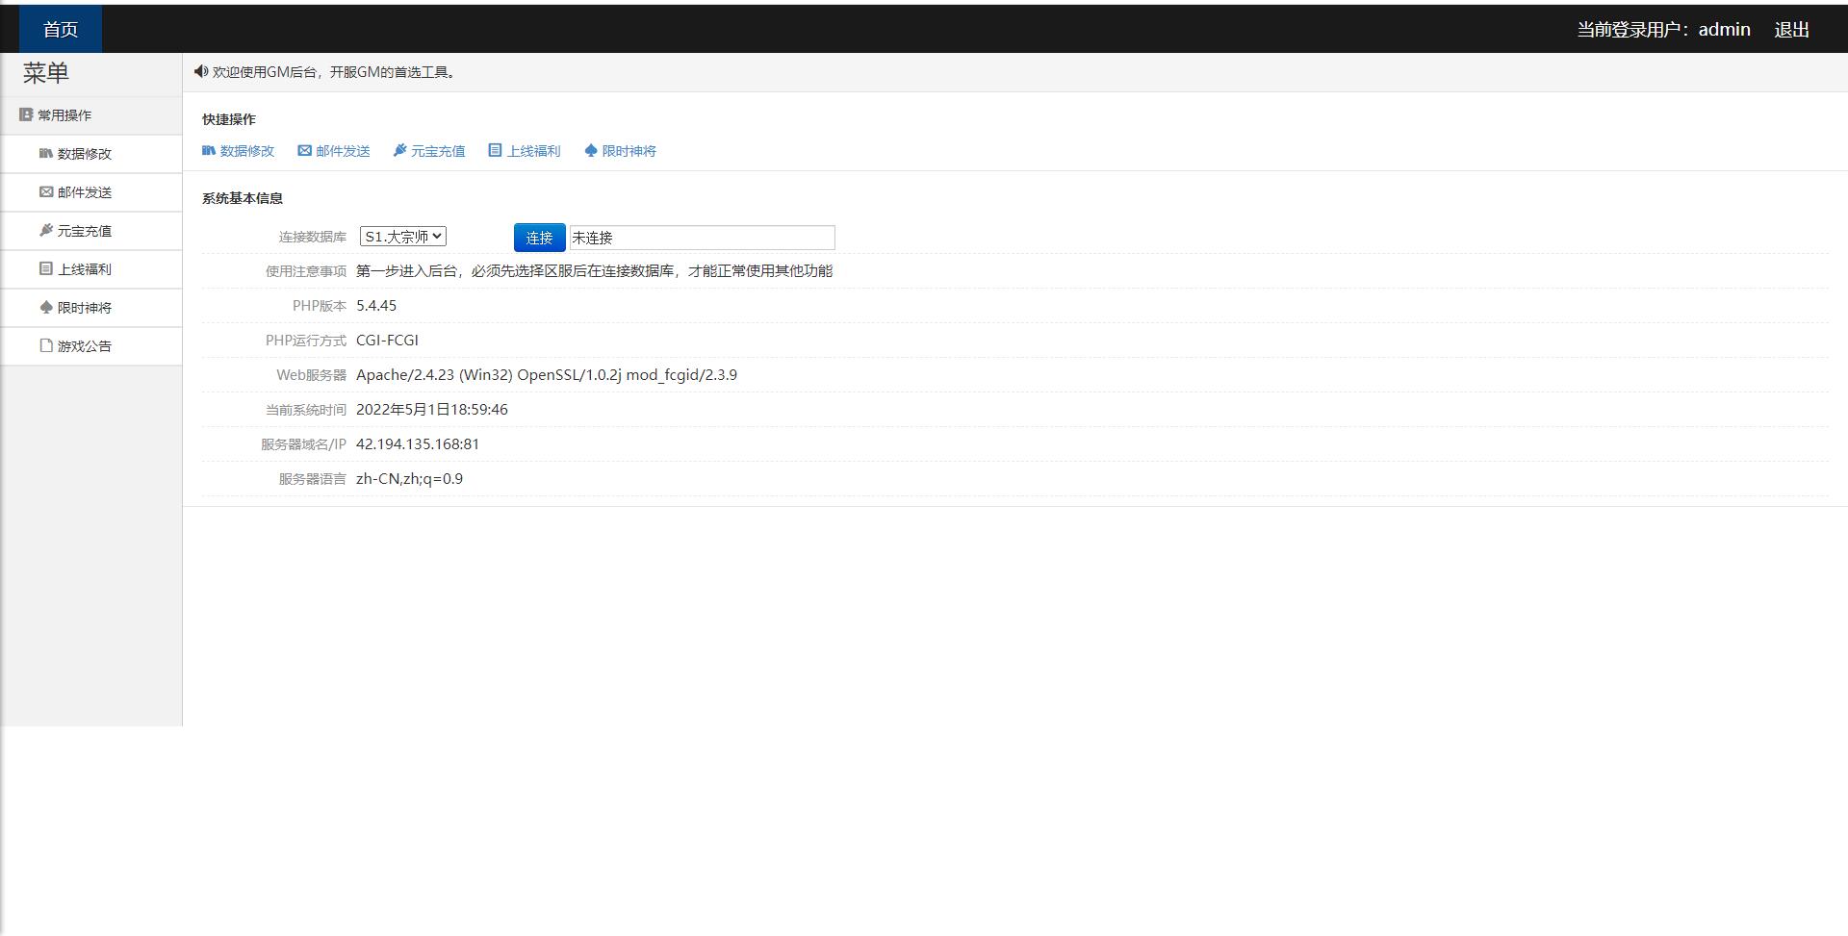Click the Apache/2.4.23 web server value

click(x=547, y=374)
